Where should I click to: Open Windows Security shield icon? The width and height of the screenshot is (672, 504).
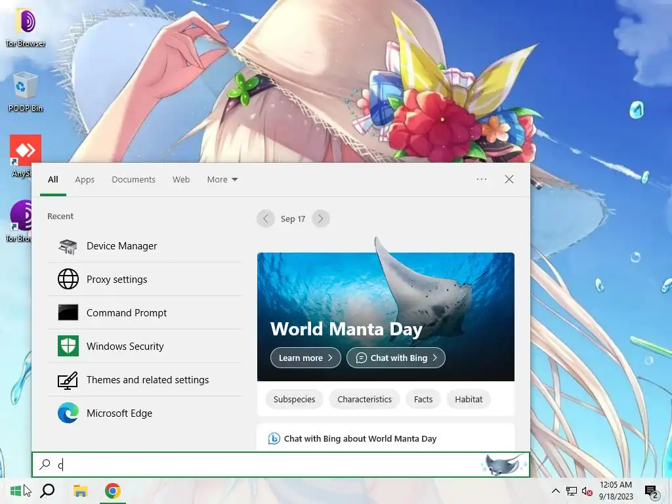(x=68, y=346)
